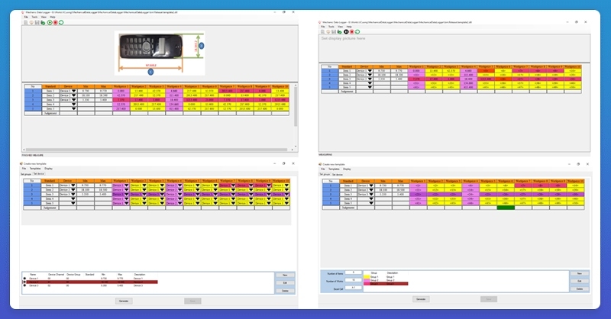Select Device 1 bullet in device list
611x319 pixels.
tap(24, 279)
